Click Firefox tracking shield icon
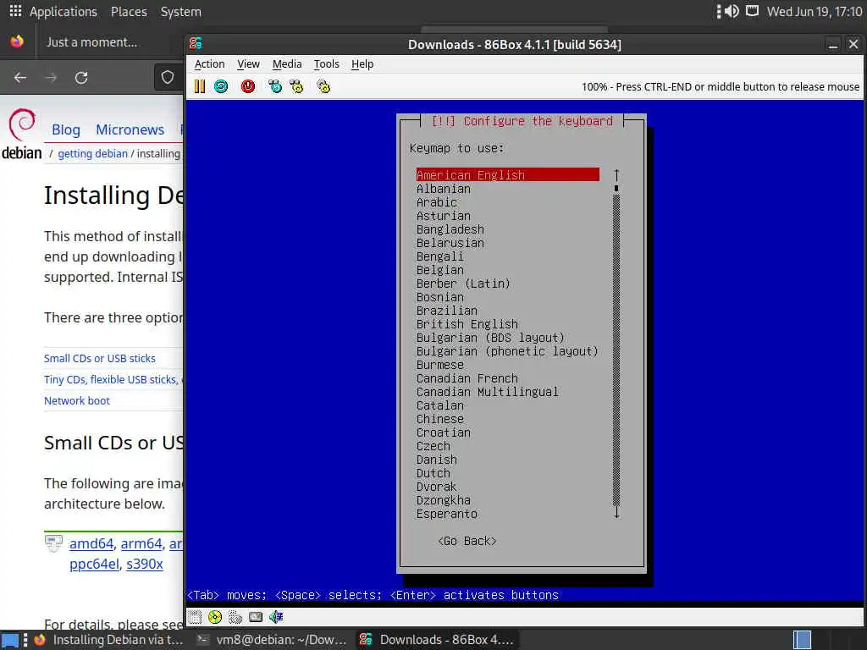 coord(168,77)
